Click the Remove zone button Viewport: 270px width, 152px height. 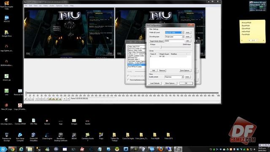coord(162,71)
